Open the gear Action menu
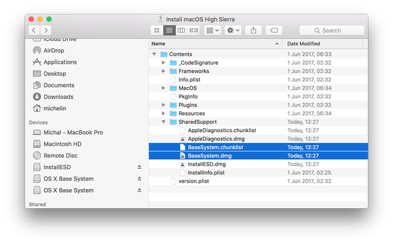This screenshot has width=393, height=244. pyautogui.click(x=233, y=30)
